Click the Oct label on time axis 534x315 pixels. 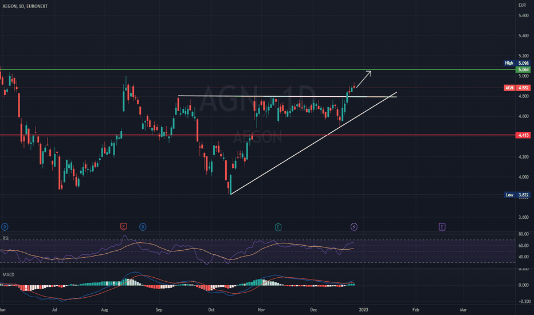(211, 309)
